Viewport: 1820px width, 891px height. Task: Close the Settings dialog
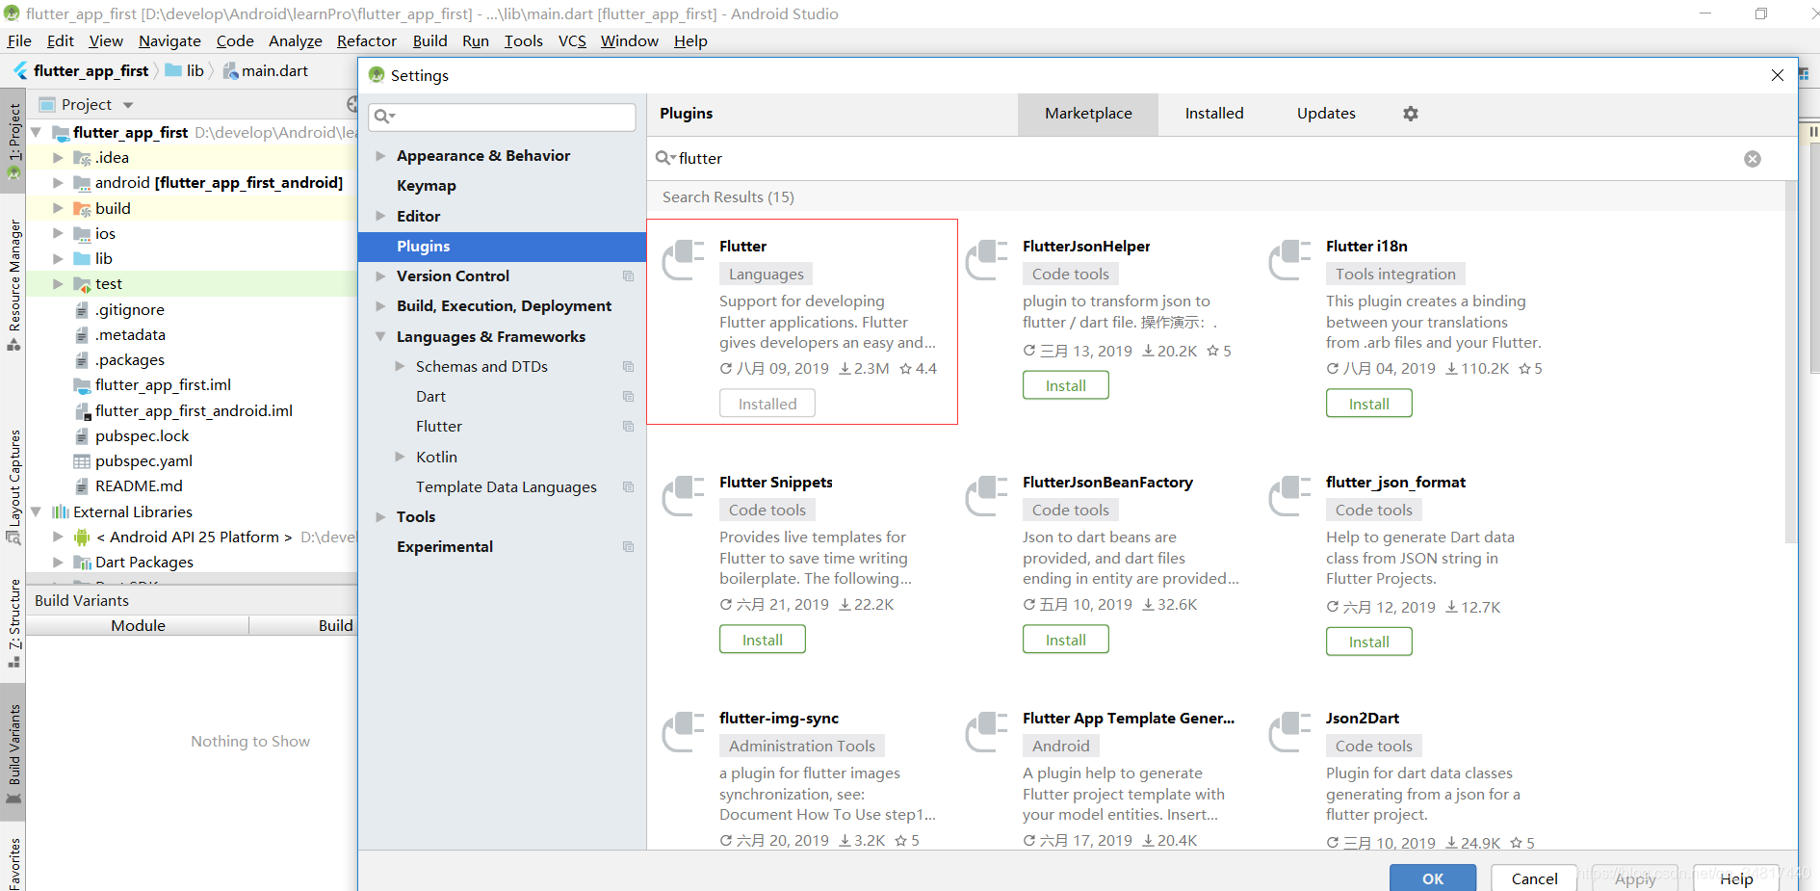pyautogui.click(x=1778, y=75)
